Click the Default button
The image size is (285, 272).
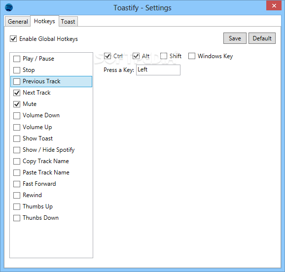[262, 38]
